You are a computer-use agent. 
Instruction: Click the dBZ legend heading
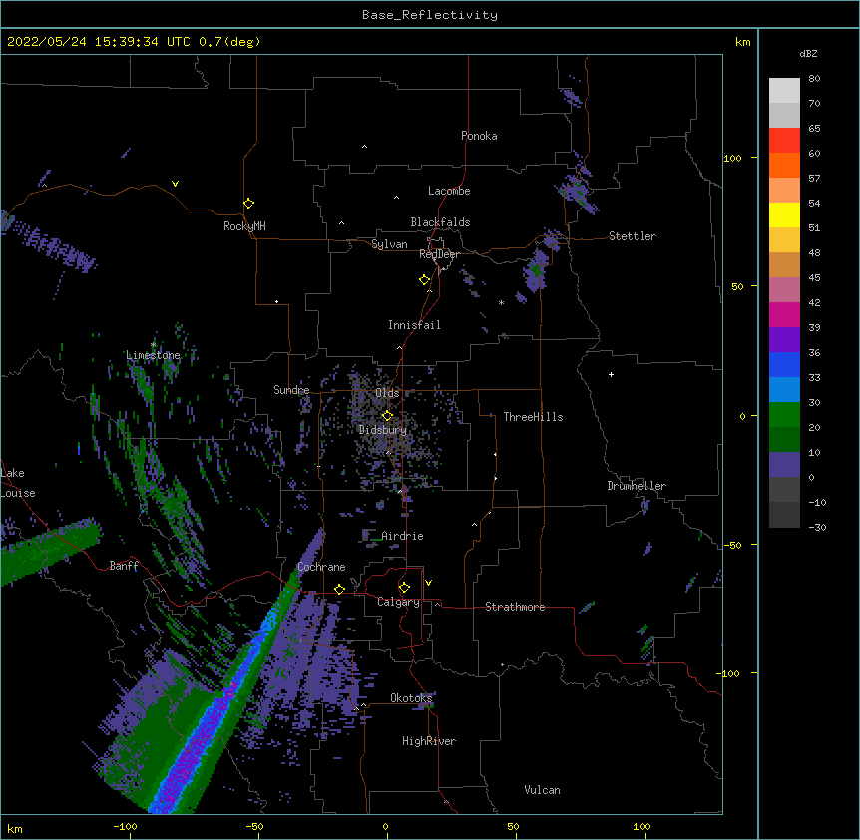click(808, 53)
